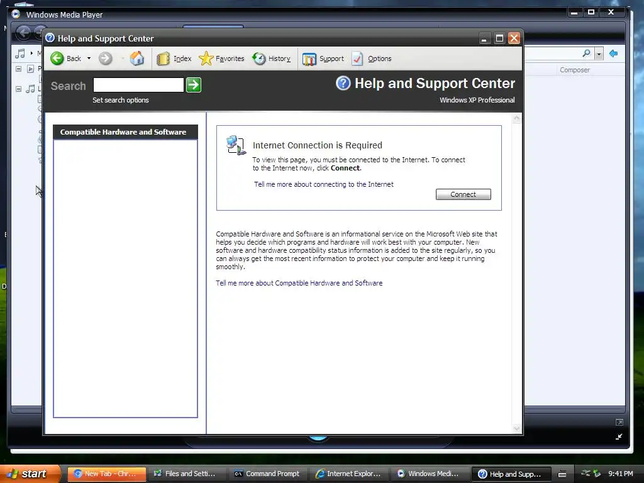Open the Options checklist icon
The height and width of the screenshot is (483, 644).
(357, 58)
